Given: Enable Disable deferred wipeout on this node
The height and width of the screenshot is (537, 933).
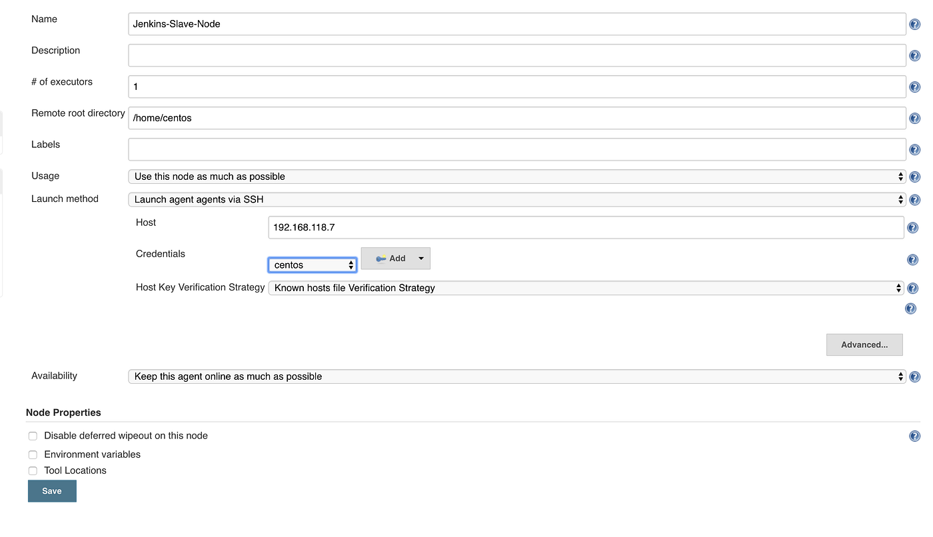Looking at the screenshot, I should [x=33, y=436].
